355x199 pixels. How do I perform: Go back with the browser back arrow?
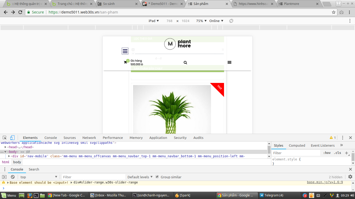6,12
